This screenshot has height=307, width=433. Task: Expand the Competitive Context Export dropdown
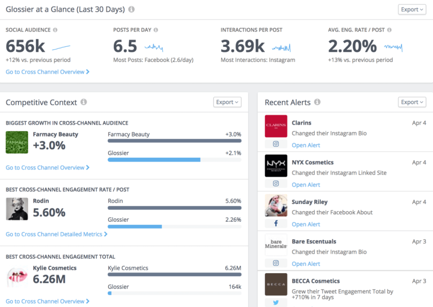(227, 102)
